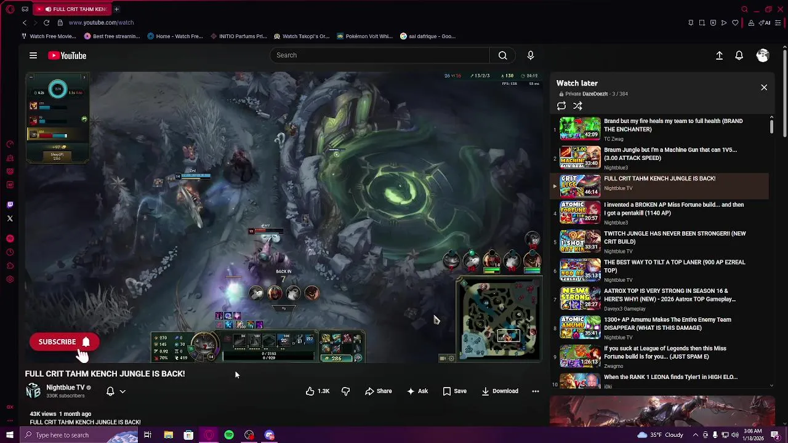Open Nightblue TV channel avatar
The height and width of the screenshot is (443, 788).
pos(33,391)
